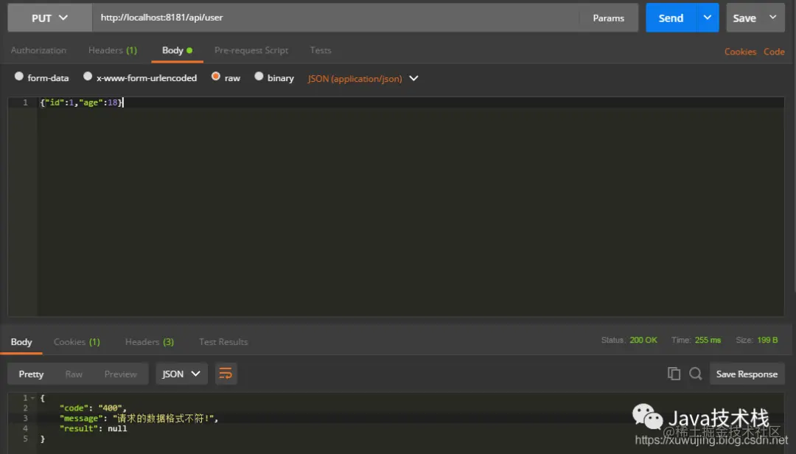Viewport: 796px width, 454px height.
Task: Select the request Body tab
Action: [x=177, y=50]
